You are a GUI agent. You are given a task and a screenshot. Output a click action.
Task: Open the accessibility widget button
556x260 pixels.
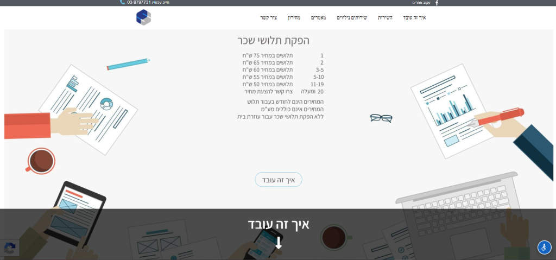coord(544,247)
